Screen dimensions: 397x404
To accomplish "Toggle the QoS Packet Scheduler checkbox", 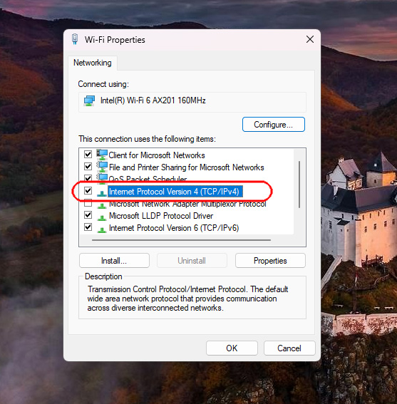I will tap(88, 178).
